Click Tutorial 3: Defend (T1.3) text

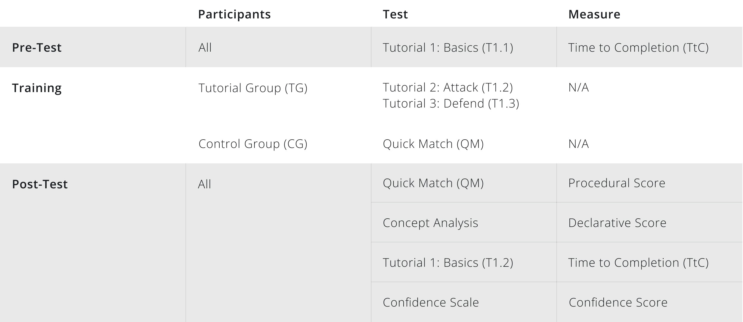(x=451, y=103)
